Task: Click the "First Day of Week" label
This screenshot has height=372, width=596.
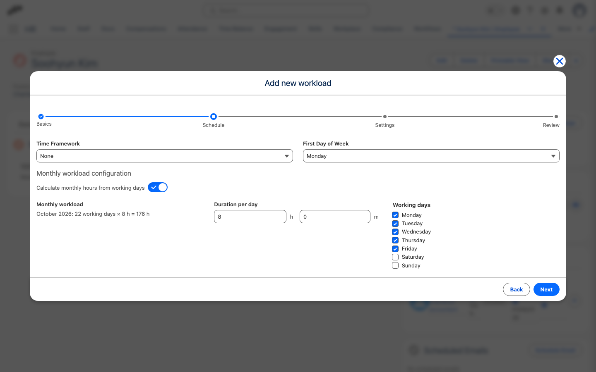Action: tap(326, 144)
